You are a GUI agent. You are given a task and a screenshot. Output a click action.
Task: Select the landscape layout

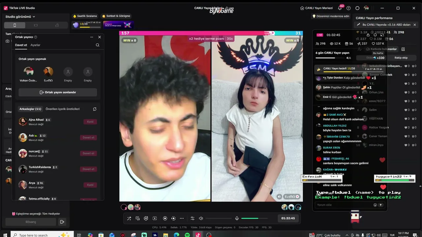(36, 25)
